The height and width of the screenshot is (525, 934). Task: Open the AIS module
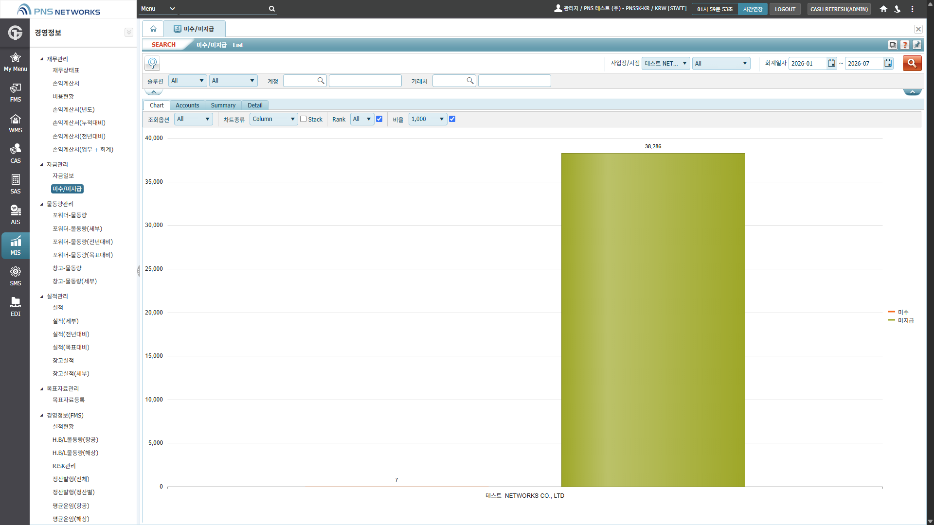pyautogui.click(x=15, y=215)
